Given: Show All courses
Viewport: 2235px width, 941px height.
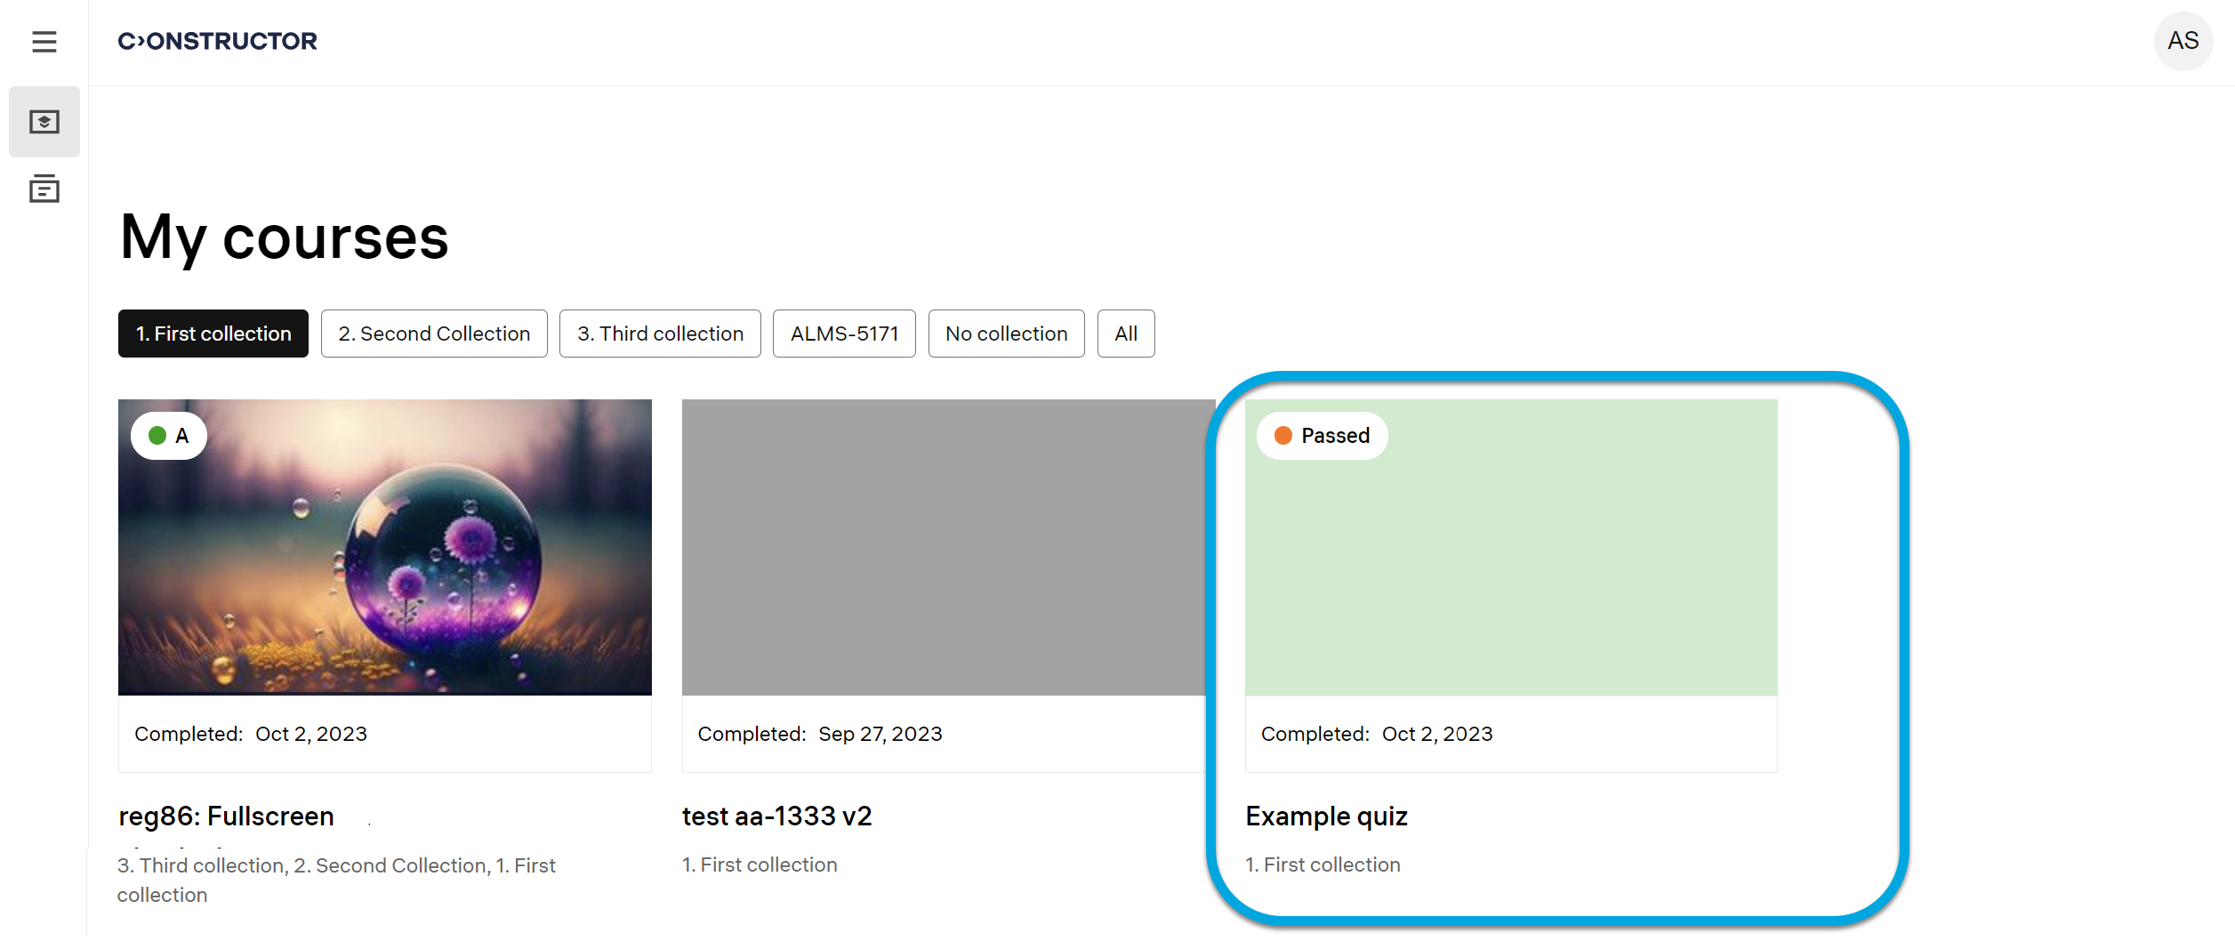Looking at the screenshot, I should click(1126, 334).
